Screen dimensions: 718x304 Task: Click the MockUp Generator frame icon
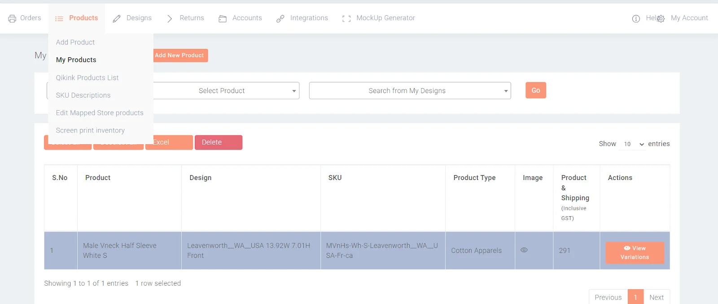point(346,18)
